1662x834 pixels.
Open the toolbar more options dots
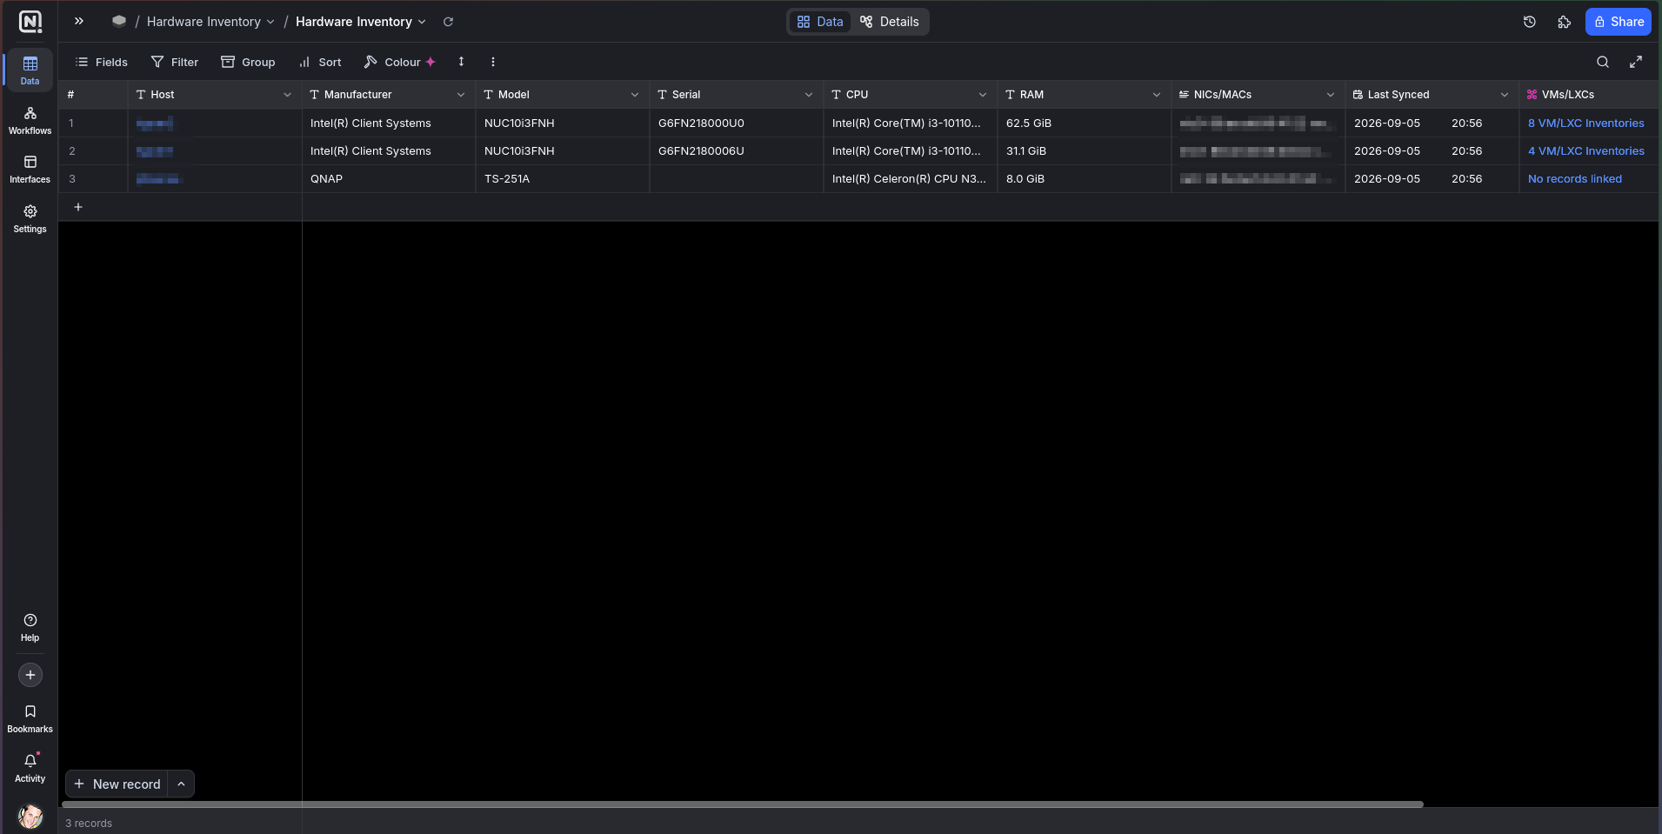pos(493,62)
